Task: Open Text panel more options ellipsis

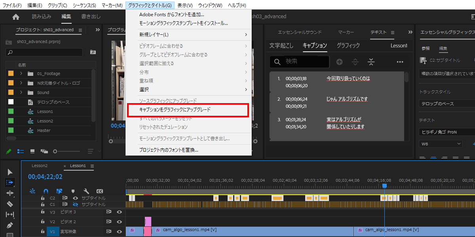Action: [x=400, y=62]
